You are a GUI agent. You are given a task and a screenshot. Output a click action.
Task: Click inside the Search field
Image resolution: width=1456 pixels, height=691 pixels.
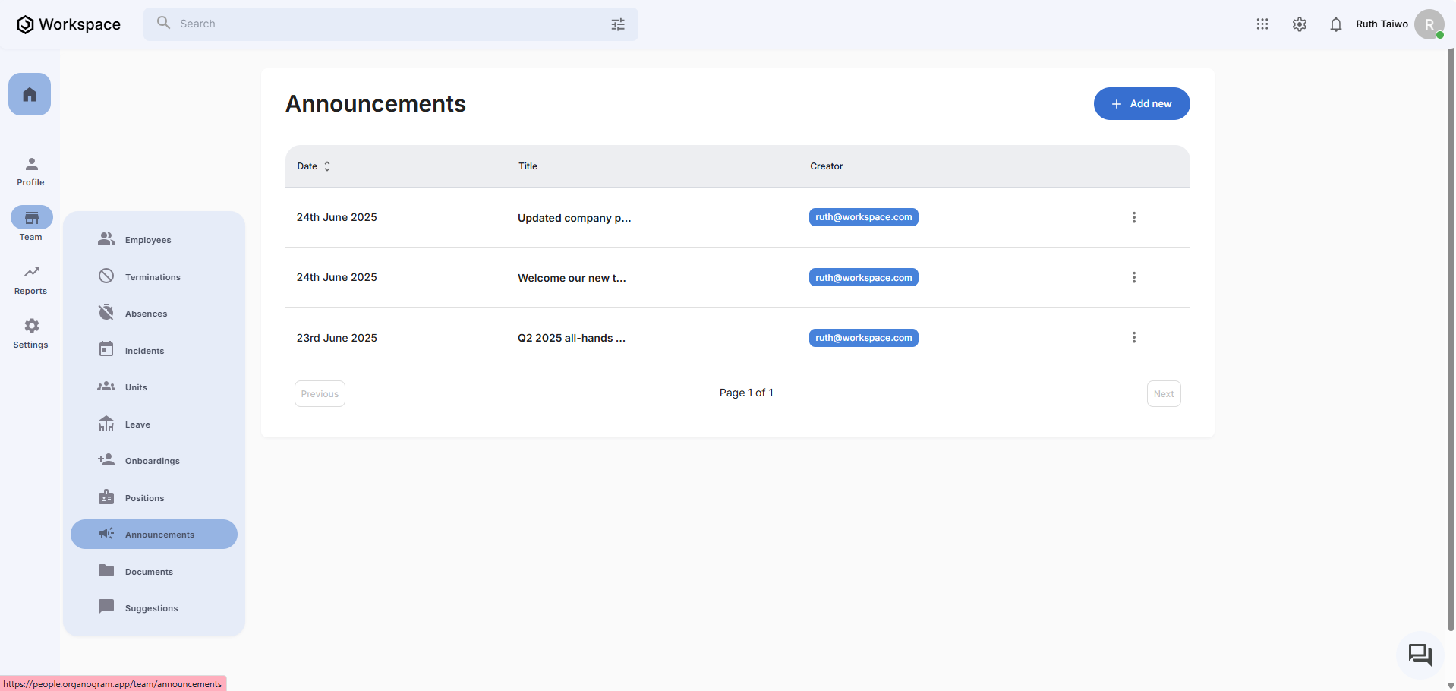click(380, 24)
